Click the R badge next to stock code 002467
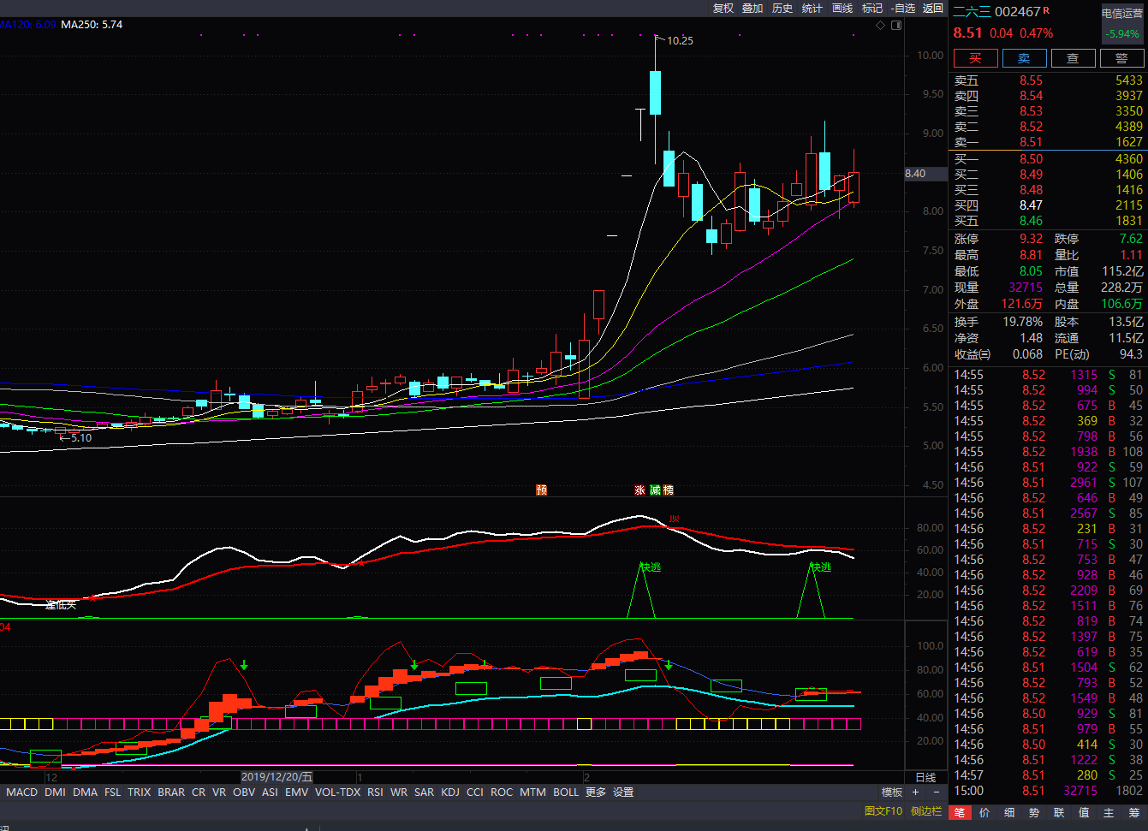Viewport: 1148px width, 831px height. click(1046, 10)
